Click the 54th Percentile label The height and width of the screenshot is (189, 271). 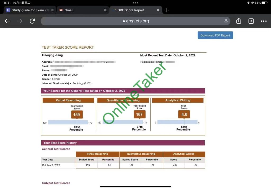[x=183, y=128]
